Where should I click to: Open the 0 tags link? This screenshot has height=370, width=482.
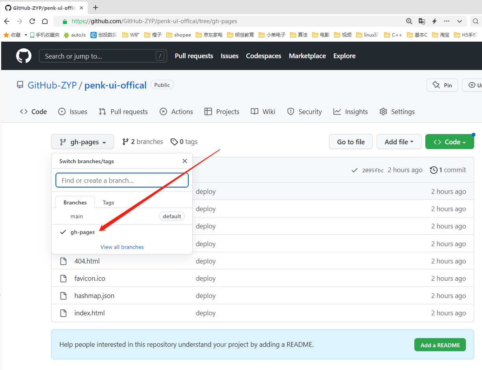(x=184, y=142)
